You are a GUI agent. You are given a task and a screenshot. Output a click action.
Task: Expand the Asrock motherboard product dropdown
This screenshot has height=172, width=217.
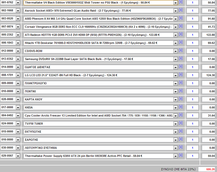175,11
